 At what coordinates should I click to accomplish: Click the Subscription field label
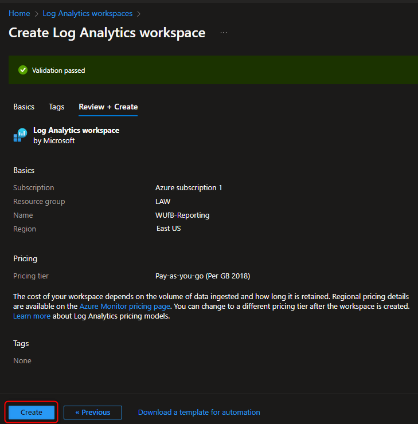(x=34, y=188)
